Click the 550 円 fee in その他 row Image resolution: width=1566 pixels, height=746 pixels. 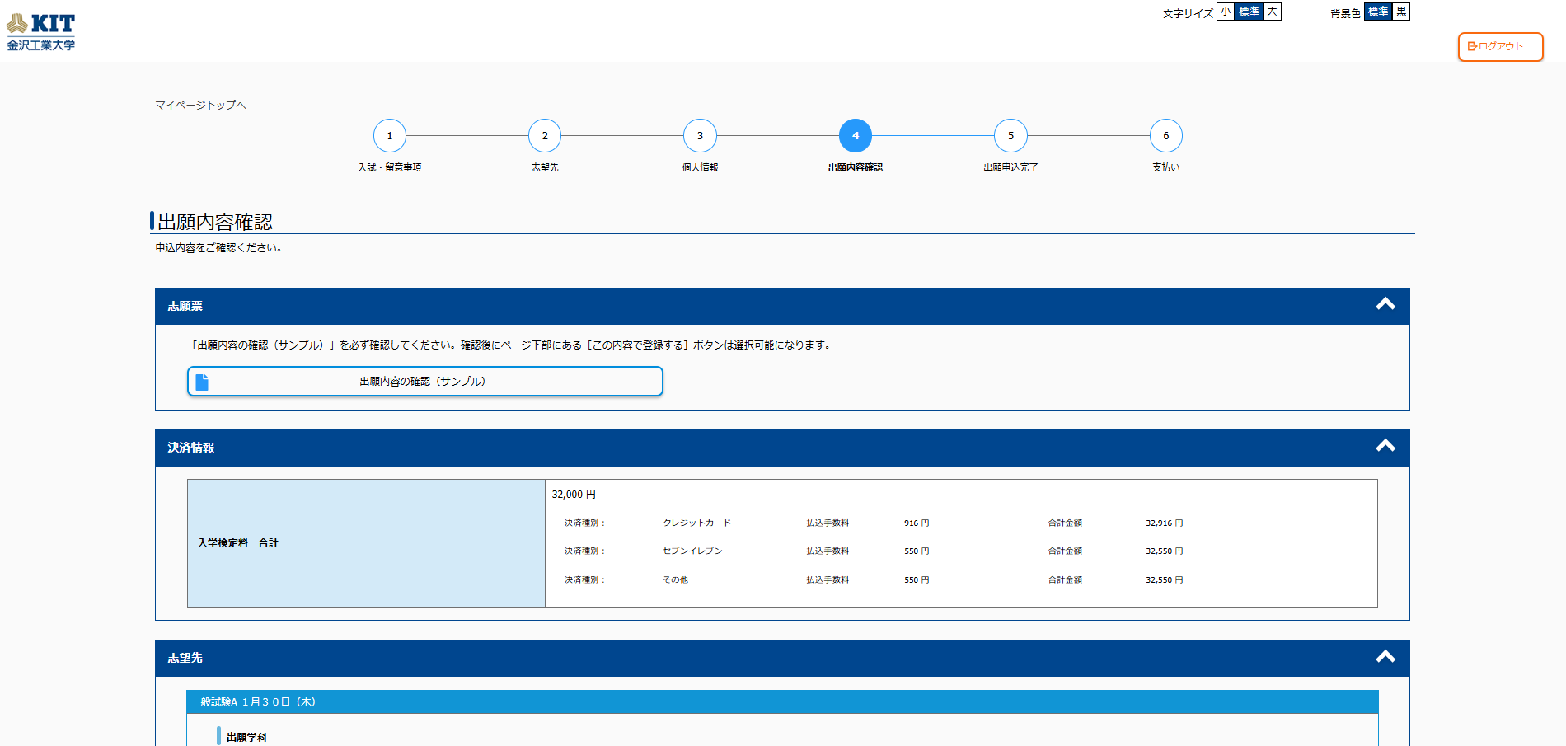917,579
